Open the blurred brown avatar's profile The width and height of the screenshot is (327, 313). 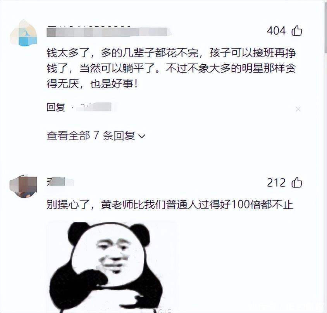[x=23, y=186]
